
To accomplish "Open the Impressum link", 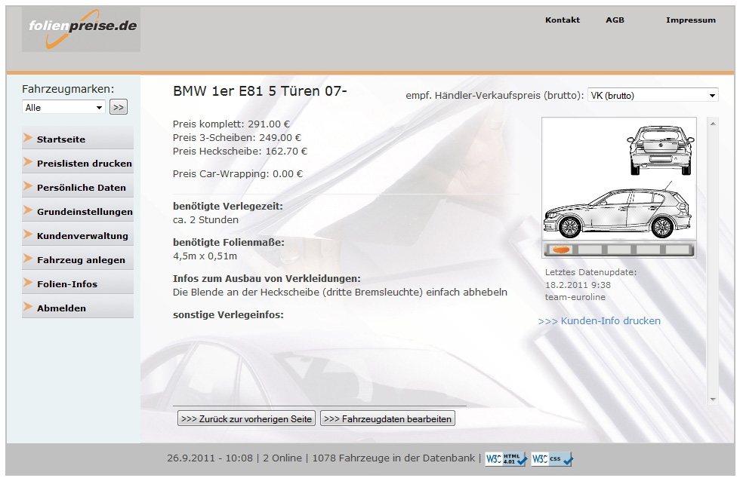I will click(x=691, y=20).
